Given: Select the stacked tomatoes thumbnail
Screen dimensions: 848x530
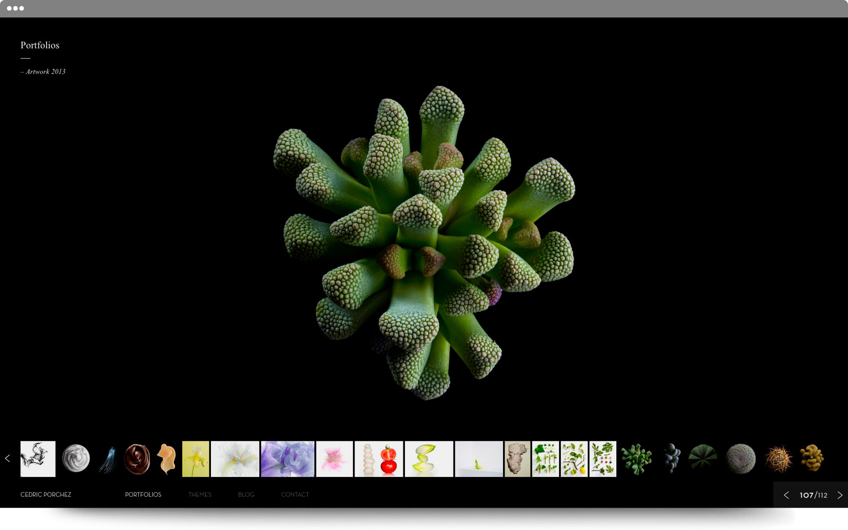Looking at the screenshot, I should coord(379,459).
